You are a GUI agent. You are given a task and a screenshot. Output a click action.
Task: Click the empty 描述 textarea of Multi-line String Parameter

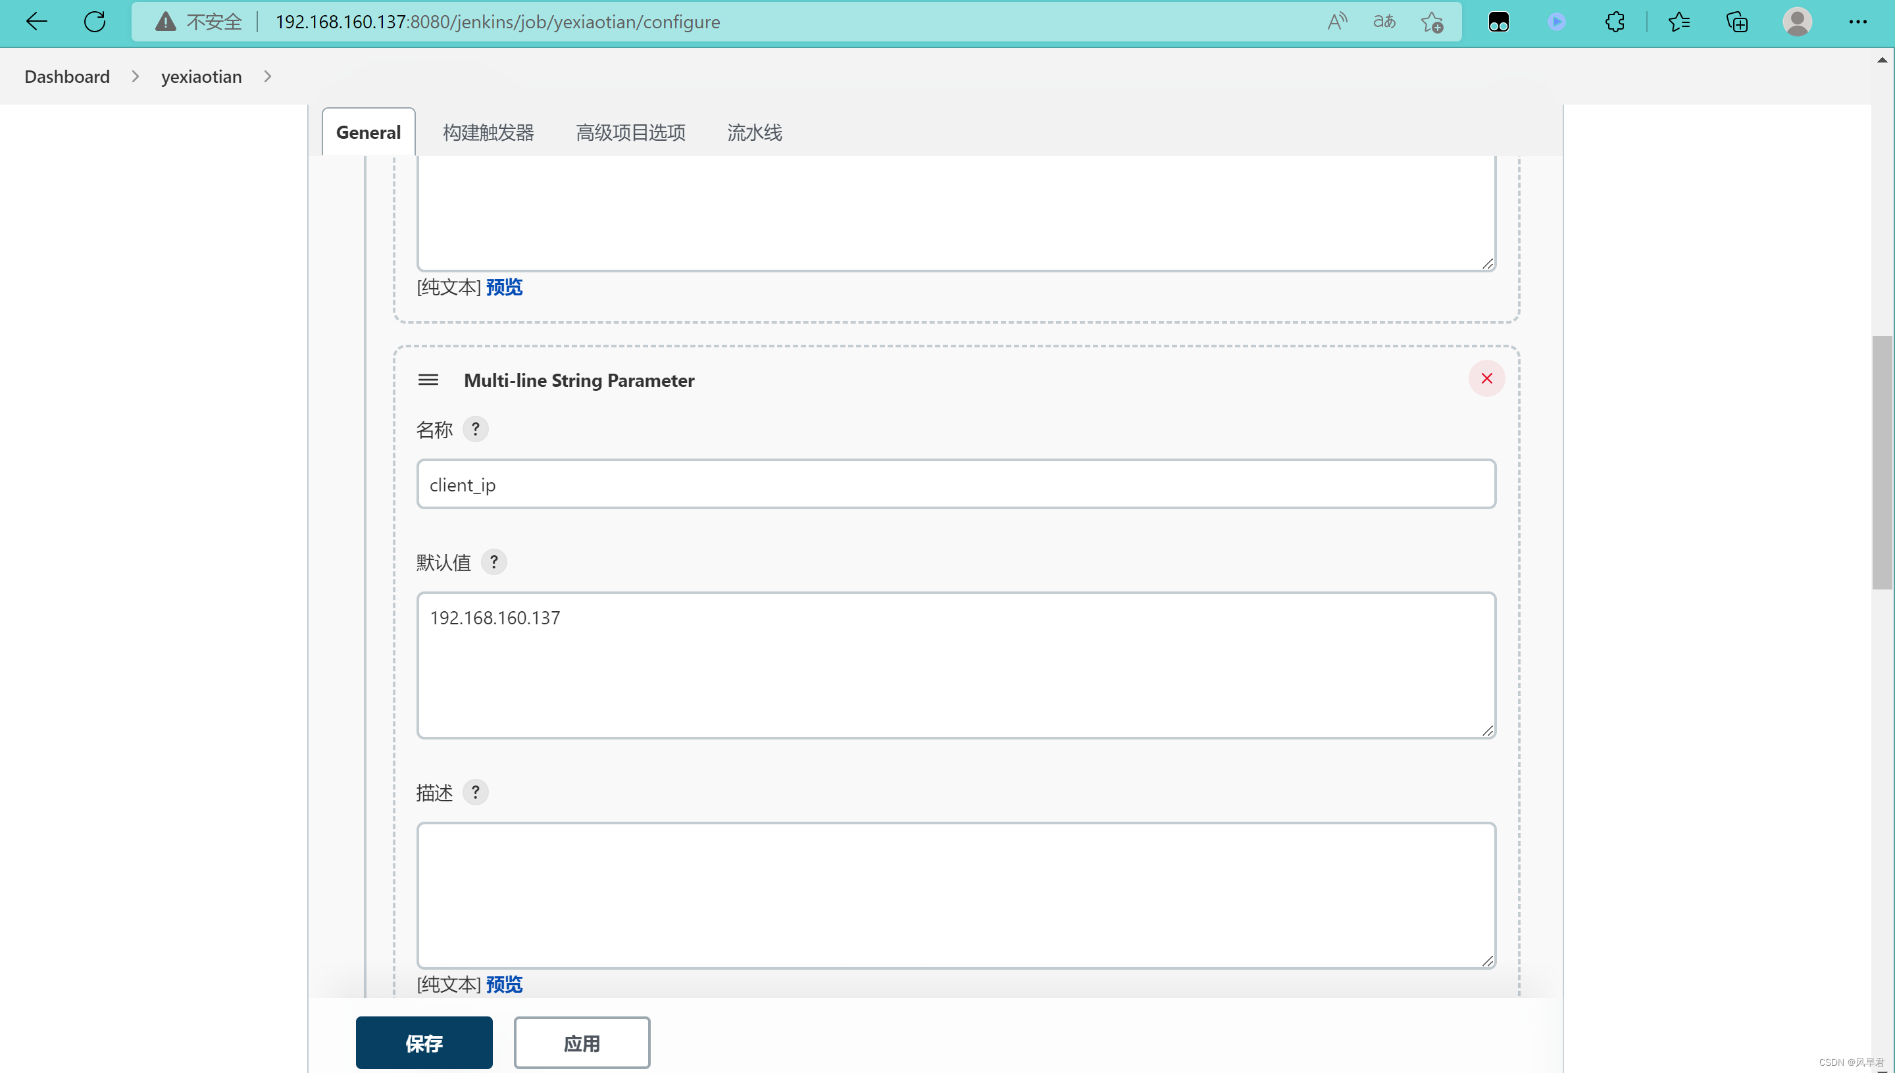coord(956,895)
